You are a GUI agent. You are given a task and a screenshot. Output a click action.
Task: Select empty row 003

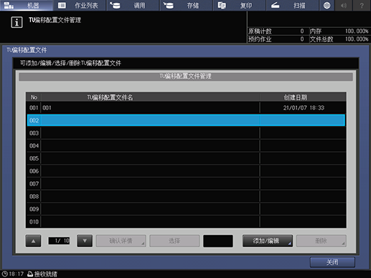point(186,133)
